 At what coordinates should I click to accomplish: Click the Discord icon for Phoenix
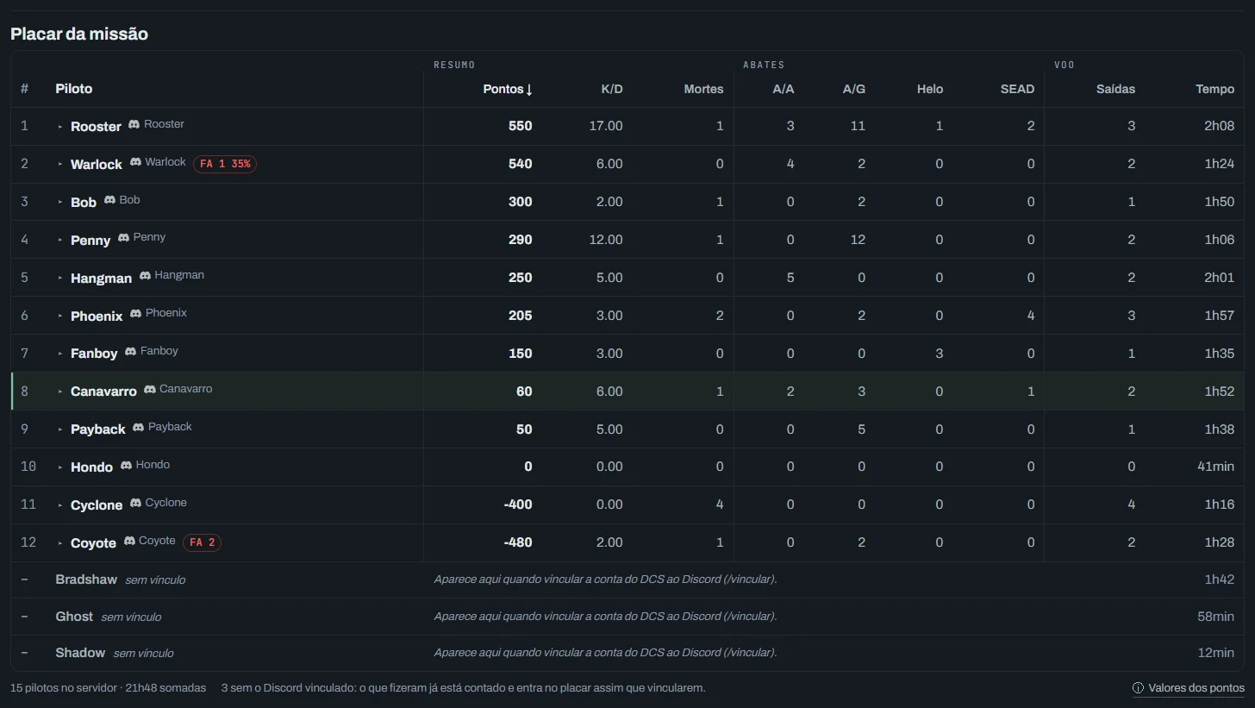tap(135, 313)
